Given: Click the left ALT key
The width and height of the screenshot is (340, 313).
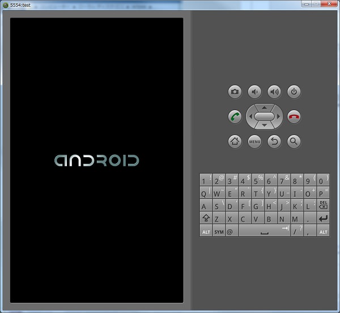Looking at the screenshot, I should pyautogui.click(x=206, y=231).
